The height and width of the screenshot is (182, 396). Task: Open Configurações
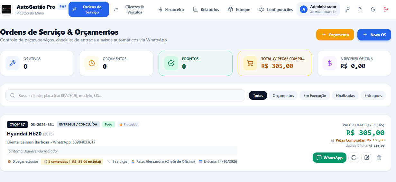tap(276, 10)
